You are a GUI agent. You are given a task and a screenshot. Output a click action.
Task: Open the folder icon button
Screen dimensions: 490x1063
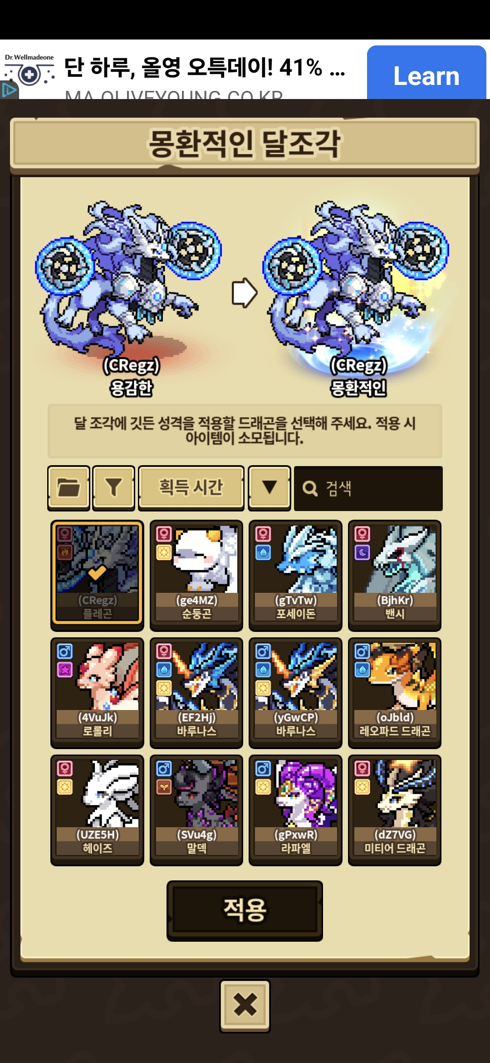click(x=69, y=488)
